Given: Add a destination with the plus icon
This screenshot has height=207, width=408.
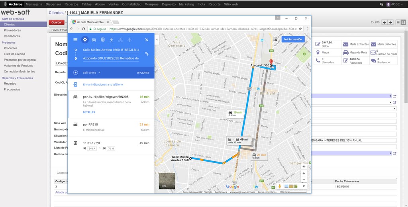Looking at the screenshot, I should coord(75,72).
